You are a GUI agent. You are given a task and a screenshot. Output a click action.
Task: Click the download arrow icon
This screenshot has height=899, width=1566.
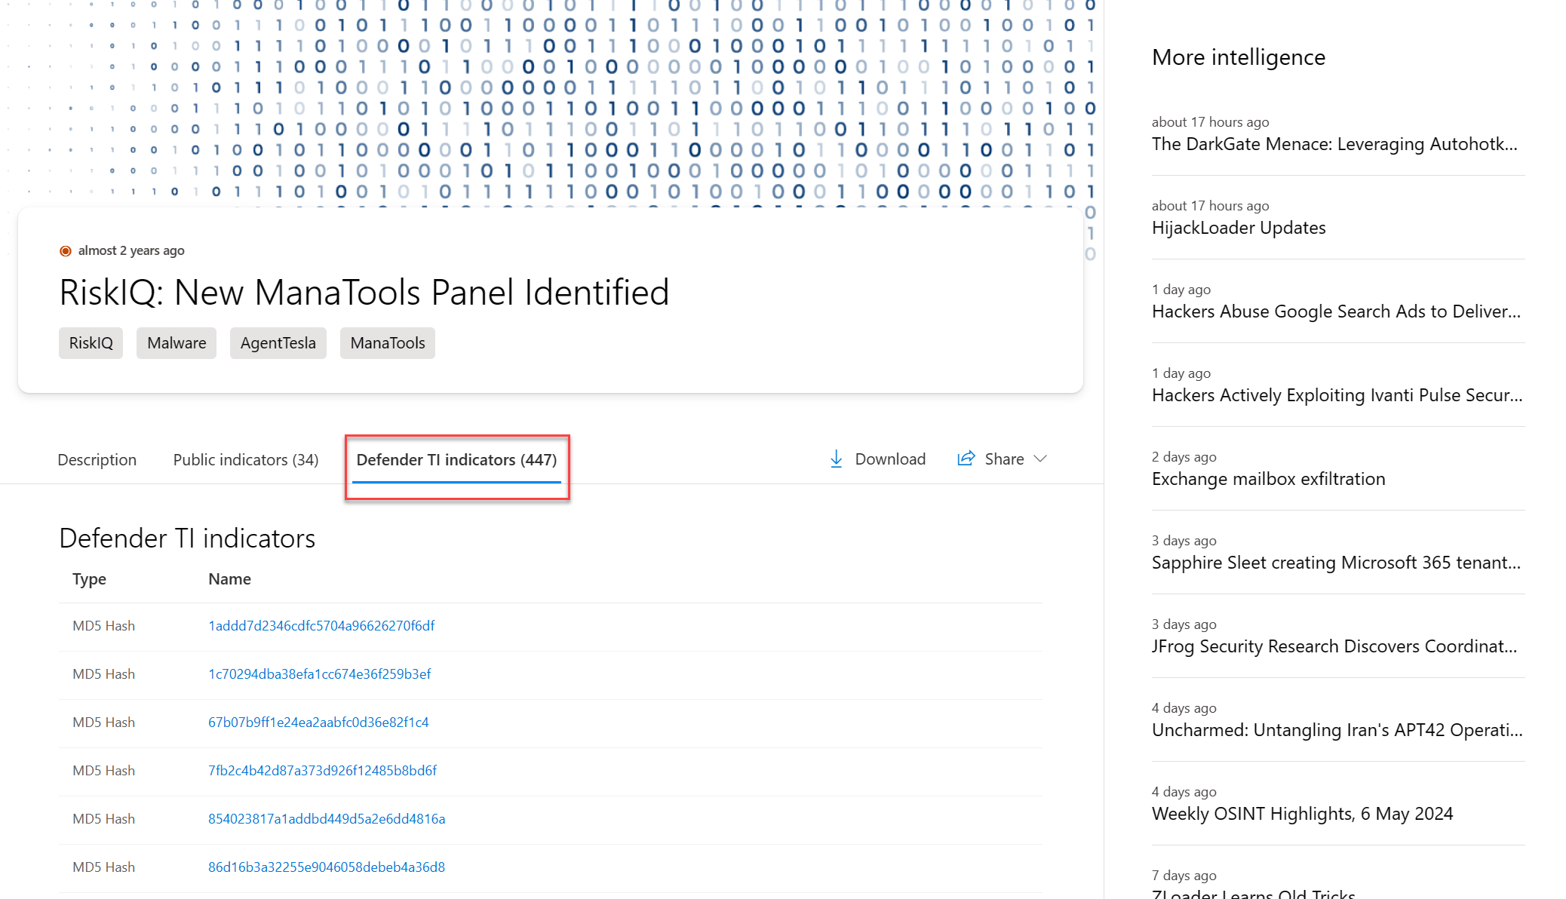pos(836,459)
